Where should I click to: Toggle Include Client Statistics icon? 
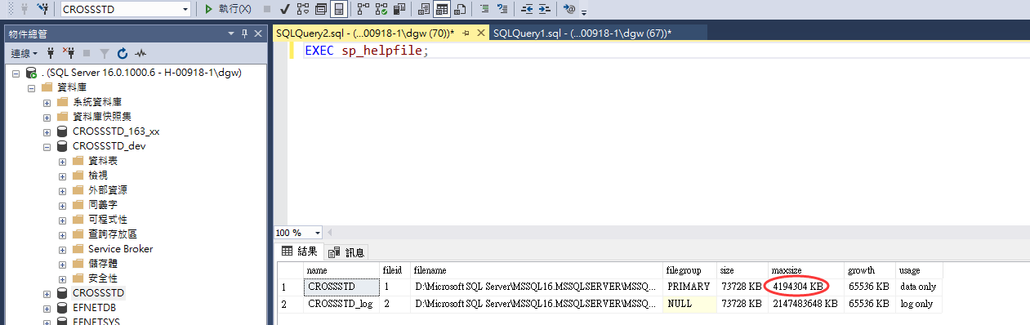click(399, 9)
